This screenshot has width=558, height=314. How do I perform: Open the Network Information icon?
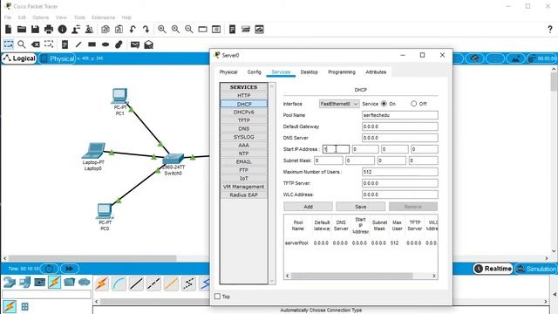pyautogui.click(x=62, y=29)
